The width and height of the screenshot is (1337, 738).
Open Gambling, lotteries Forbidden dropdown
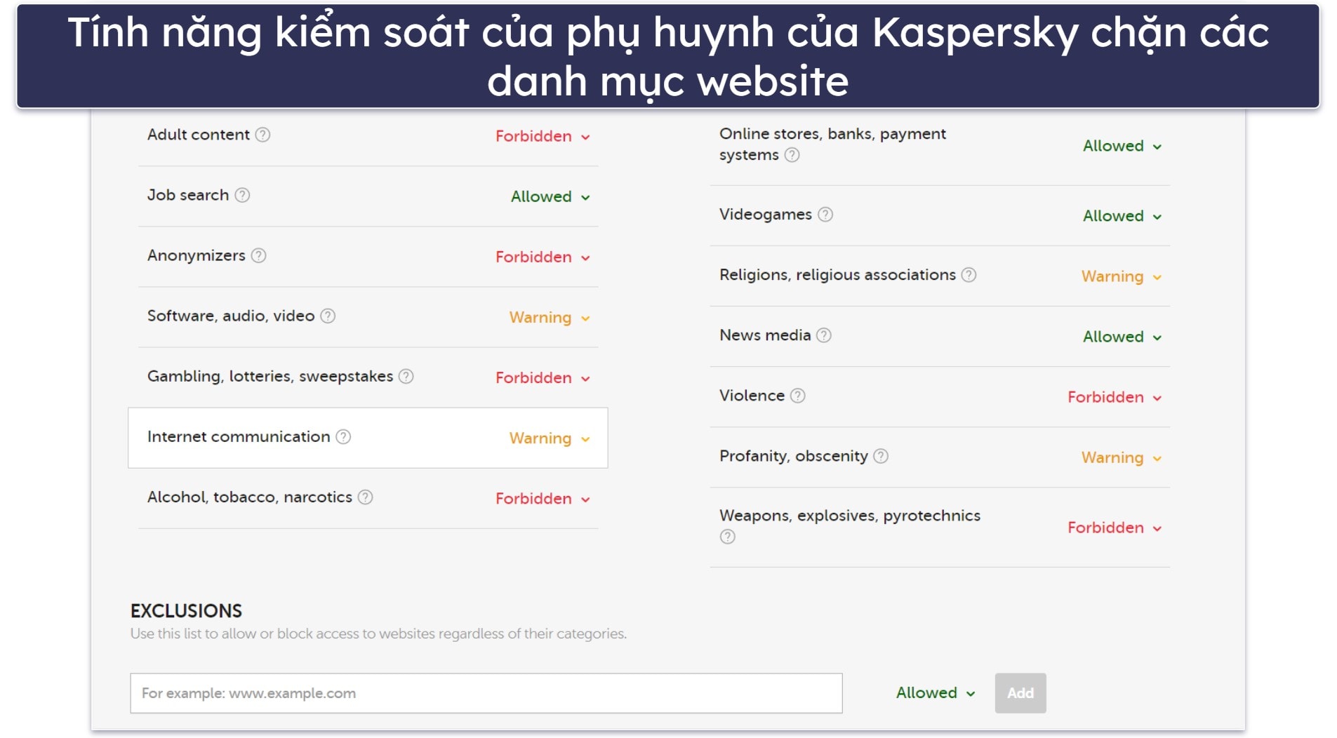[543, 377]
